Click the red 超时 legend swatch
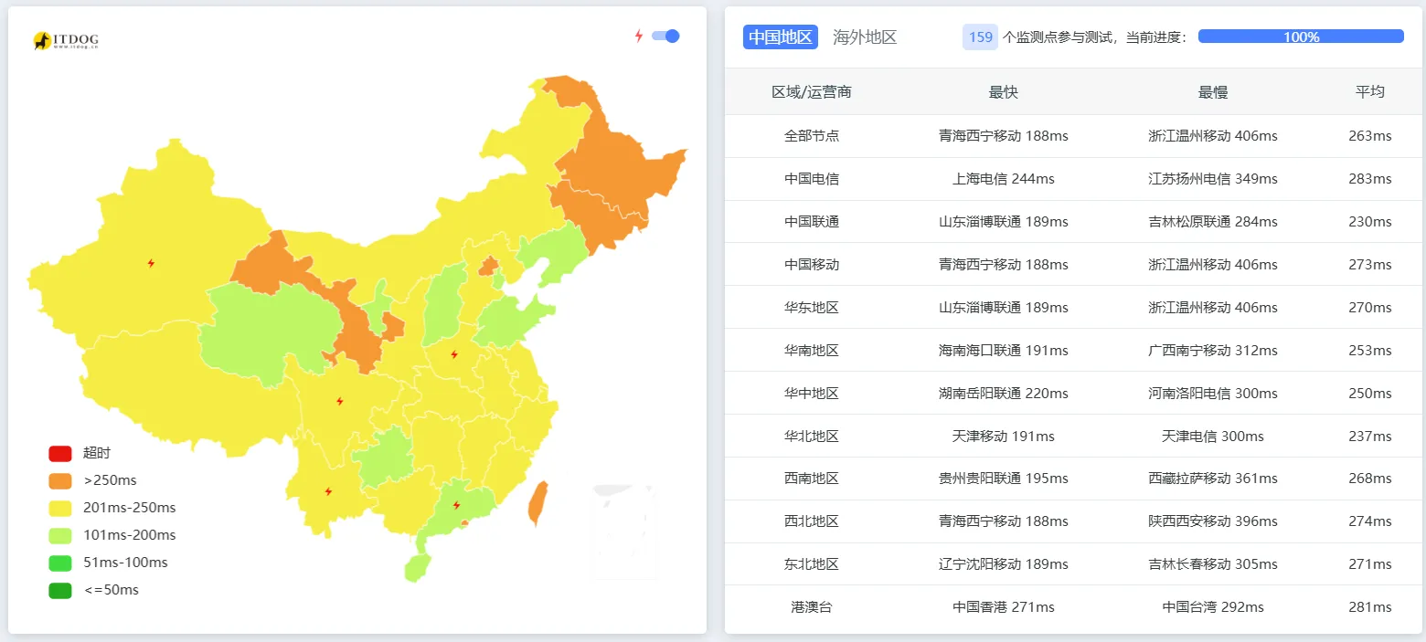Screen dimensions: 1426x642 tap(59, 452)
